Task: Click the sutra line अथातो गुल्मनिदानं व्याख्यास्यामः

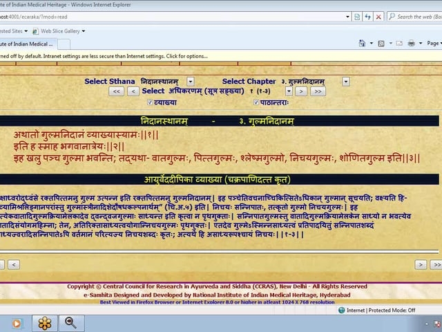Action: tap(86, 135)
